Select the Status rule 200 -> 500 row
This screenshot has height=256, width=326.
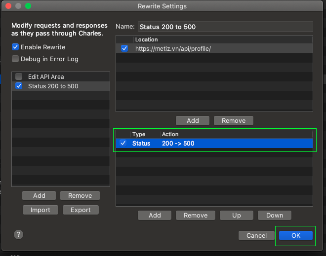click(x=214, y=143)
